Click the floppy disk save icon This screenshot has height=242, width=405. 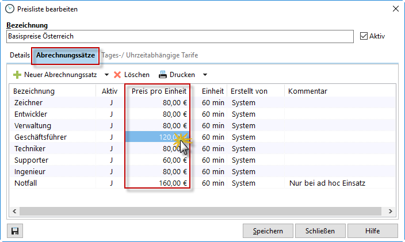16,231
